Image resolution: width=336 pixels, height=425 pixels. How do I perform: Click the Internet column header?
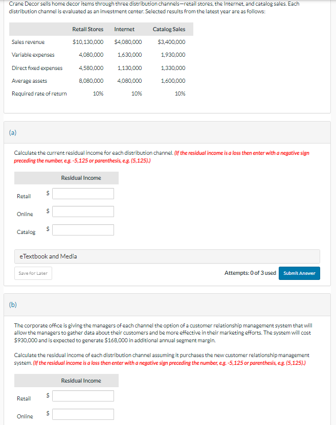pos(124,29)
